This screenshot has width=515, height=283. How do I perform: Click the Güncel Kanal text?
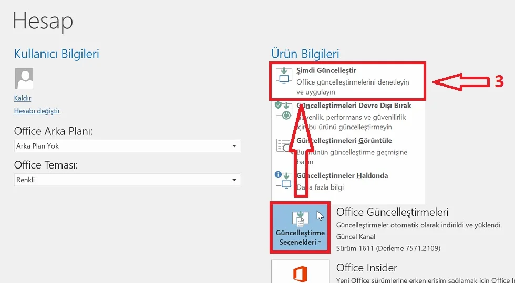(356, 237)
